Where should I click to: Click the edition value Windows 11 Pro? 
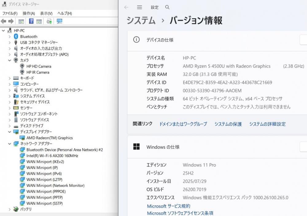(199, 165)
